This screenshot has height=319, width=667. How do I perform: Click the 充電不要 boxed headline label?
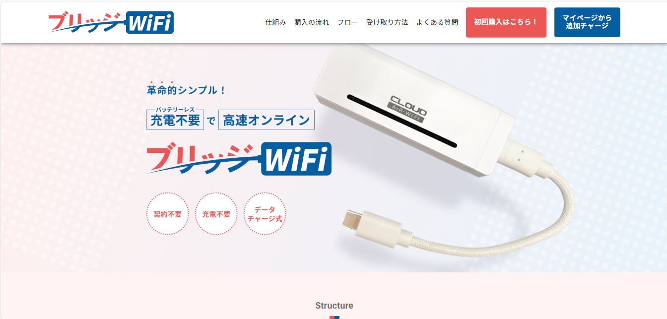click(x=175, y=120)
